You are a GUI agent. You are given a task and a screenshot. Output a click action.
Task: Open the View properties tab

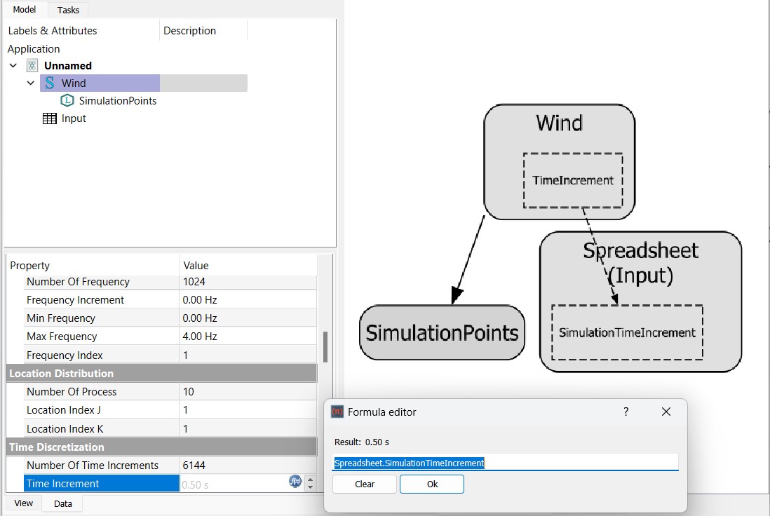click(x=24, y=503)
